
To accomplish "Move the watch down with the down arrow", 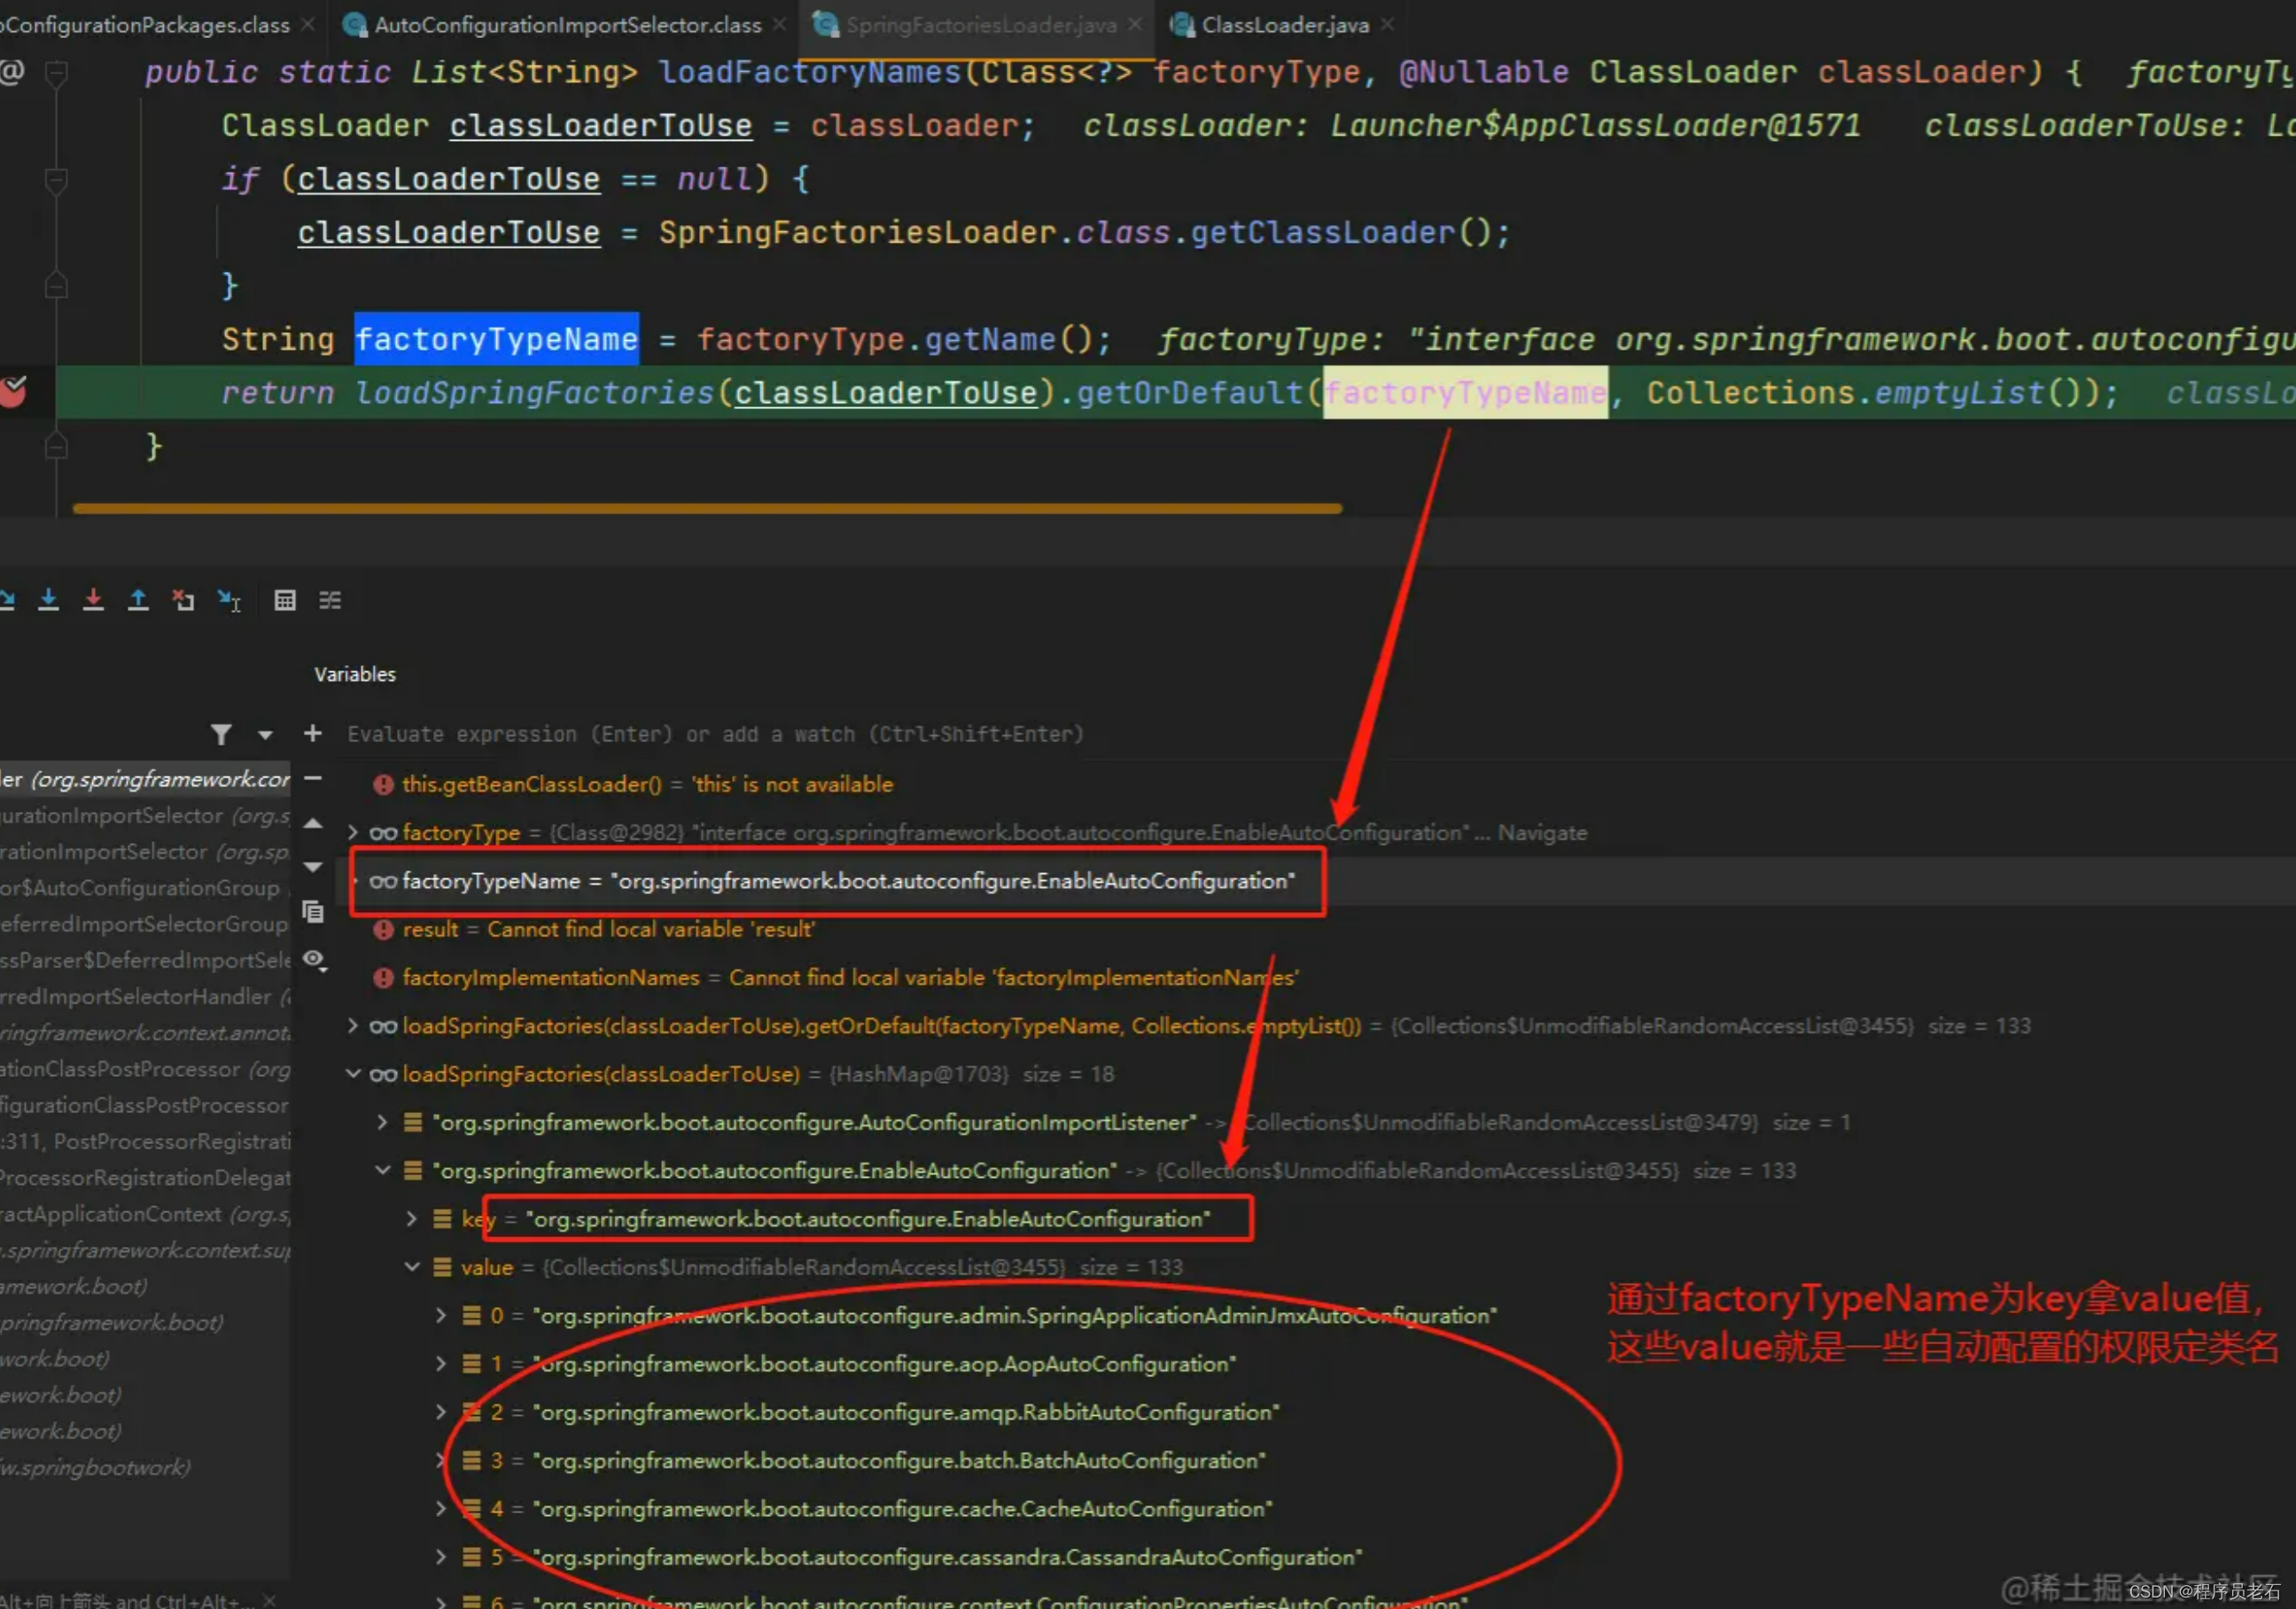I will tap(312, 868).
